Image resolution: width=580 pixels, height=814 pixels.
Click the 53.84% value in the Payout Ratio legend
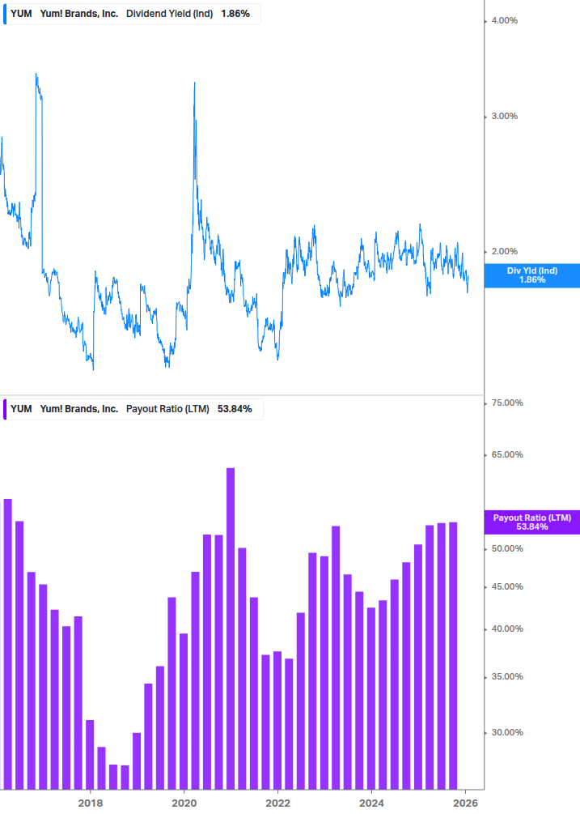point(235,409)
